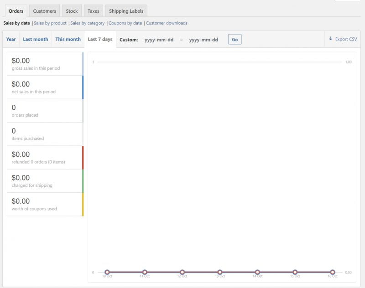View Sales by category report
365x288 pixels.
click(x=88, y=23)
